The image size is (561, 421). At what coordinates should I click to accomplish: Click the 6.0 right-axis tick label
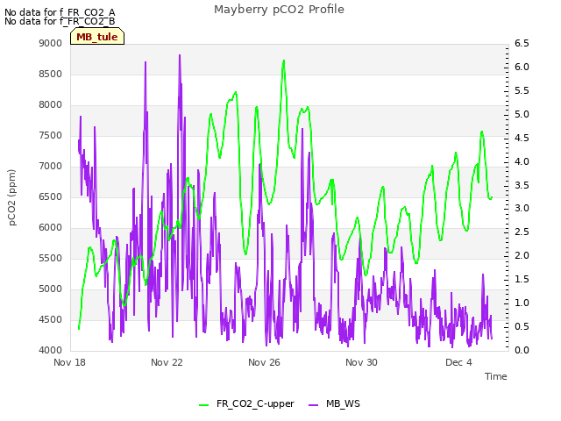click(522, 67)
